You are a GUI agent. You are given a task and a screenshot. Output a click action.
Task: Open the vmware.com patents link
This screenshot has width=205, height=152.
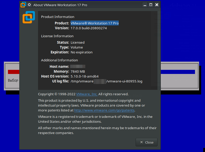(104, 110)
